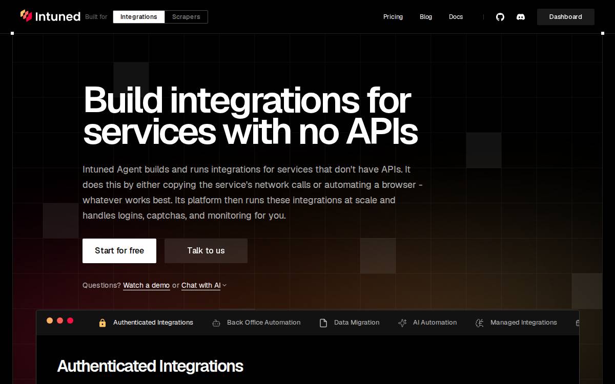The height and width of the screenshot is (384, 615).
Task: Click the Managed Integrations icon
Action: pos(480,323)
